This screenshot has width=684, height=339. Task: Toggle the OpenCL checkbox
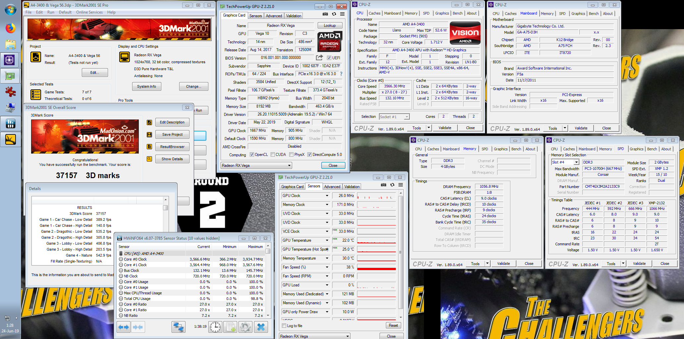click(x=252, y=155)
